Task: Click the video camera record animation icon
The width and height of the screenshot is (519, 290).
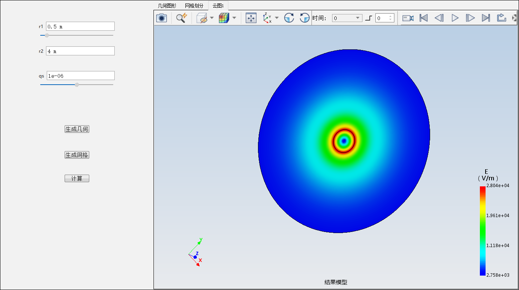Action: coord(408,18)
